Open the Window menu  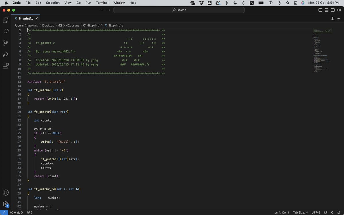coord(119,3)
